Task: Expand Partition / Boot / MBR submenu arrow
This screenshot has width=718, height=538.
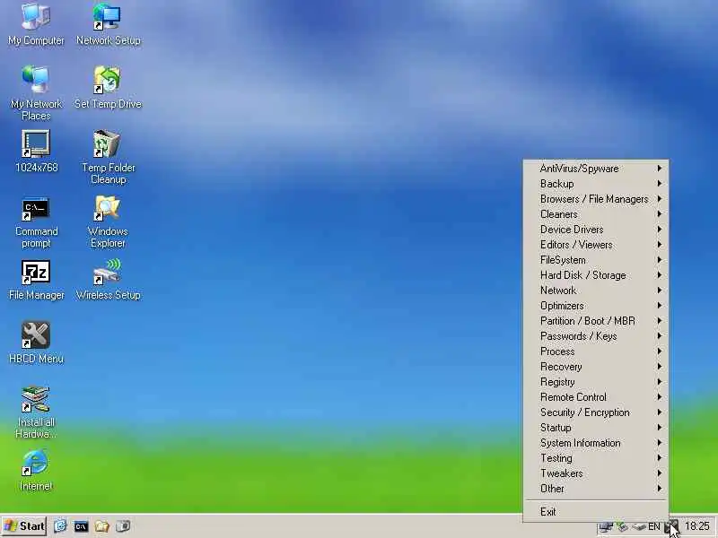Action: click(x=660, y=321)
